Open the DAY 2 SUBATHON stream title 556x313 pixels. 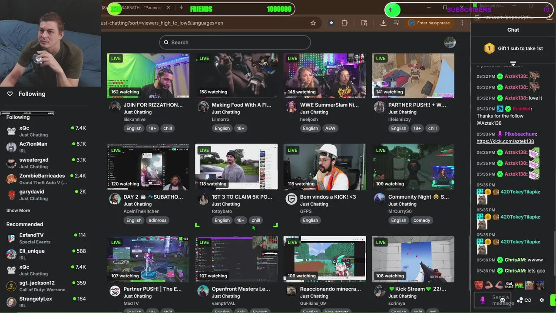tap(153, 197)
